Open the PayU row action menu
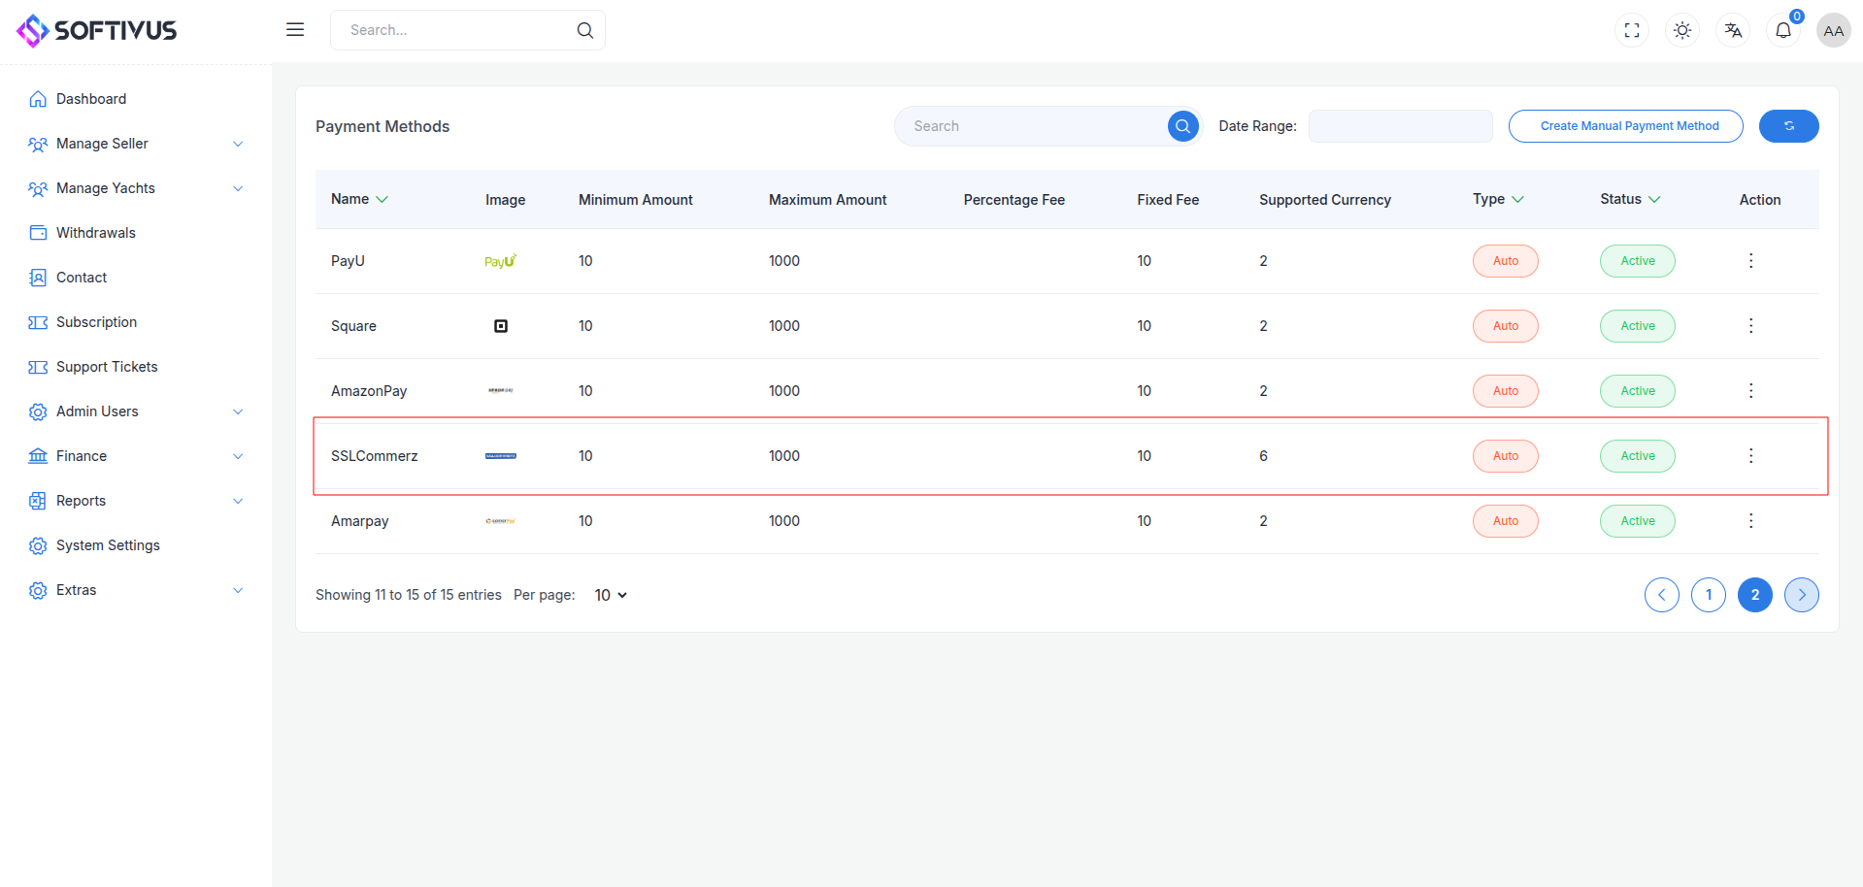 (x=1751, y=261)
